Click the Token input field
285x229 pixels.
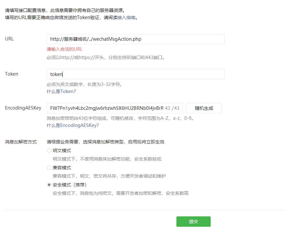tap(136, 74)
